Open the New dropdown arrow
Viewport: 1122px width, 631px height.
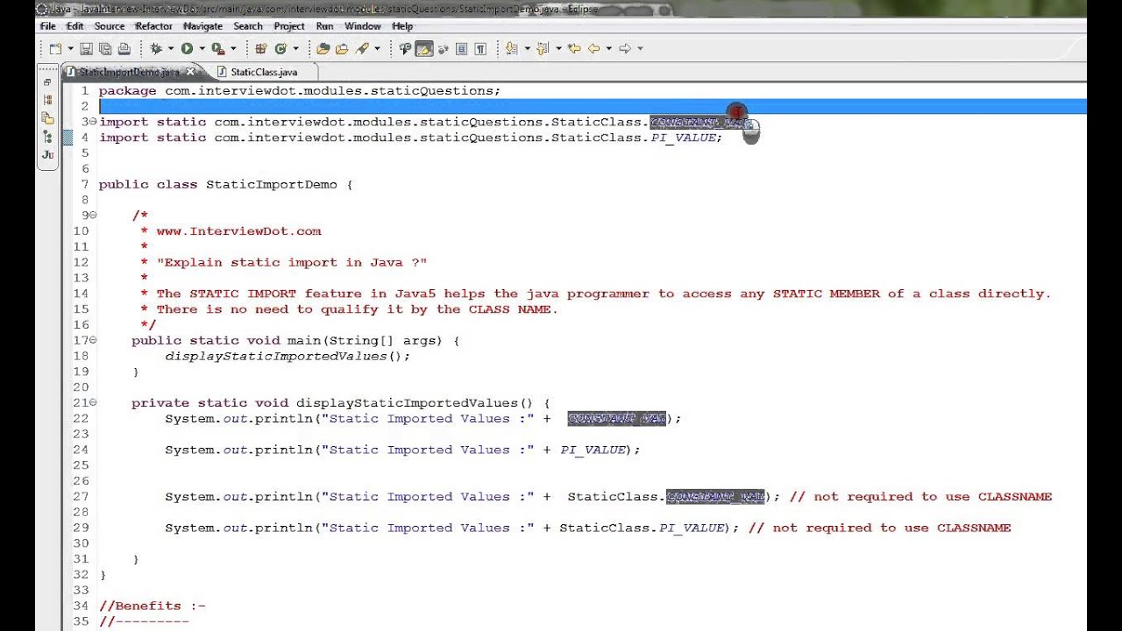(x=69, y=49)
